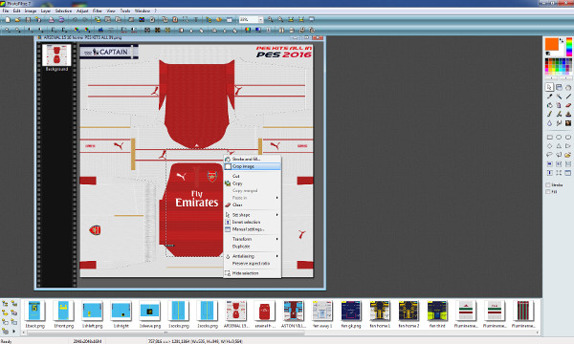The image size is (574, 344).
Task: Select the Spray tool
Action: [559, 105]
